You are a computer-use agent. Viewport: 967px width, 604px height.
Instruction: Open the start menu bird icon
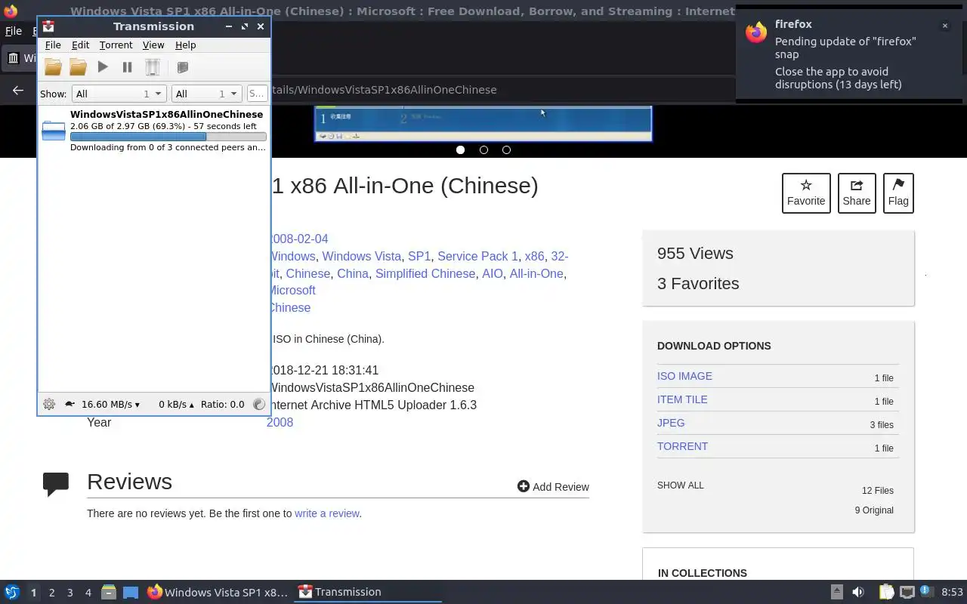[11, 592]
